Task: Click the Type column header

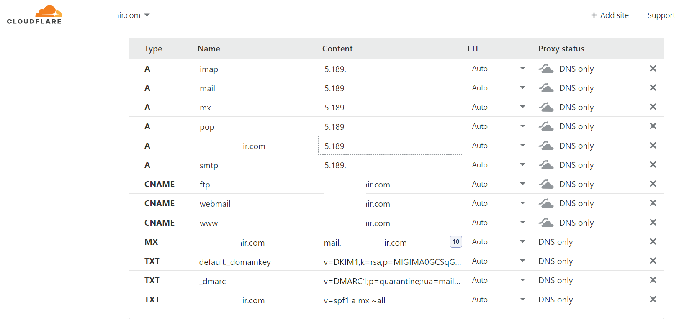Action: coord(153,49)
